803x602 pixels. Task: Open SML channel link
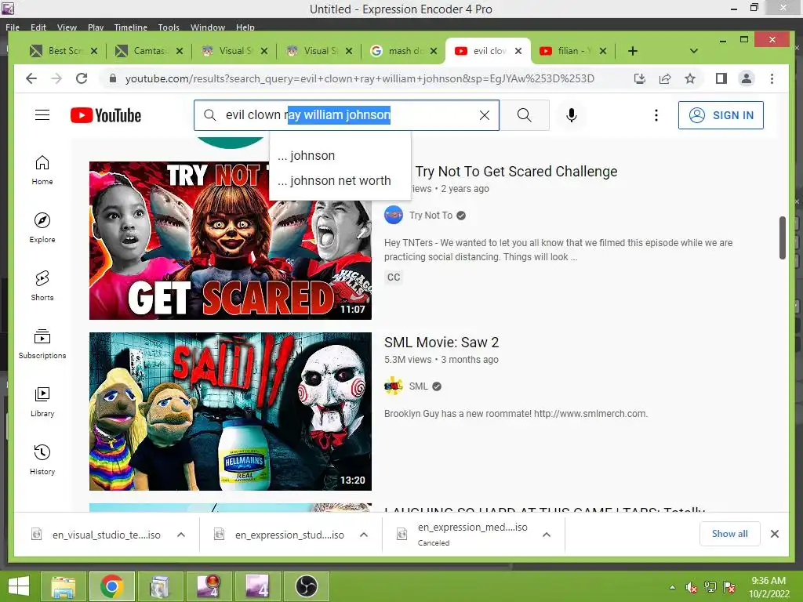pyautogui.click(x=419, y=386)
